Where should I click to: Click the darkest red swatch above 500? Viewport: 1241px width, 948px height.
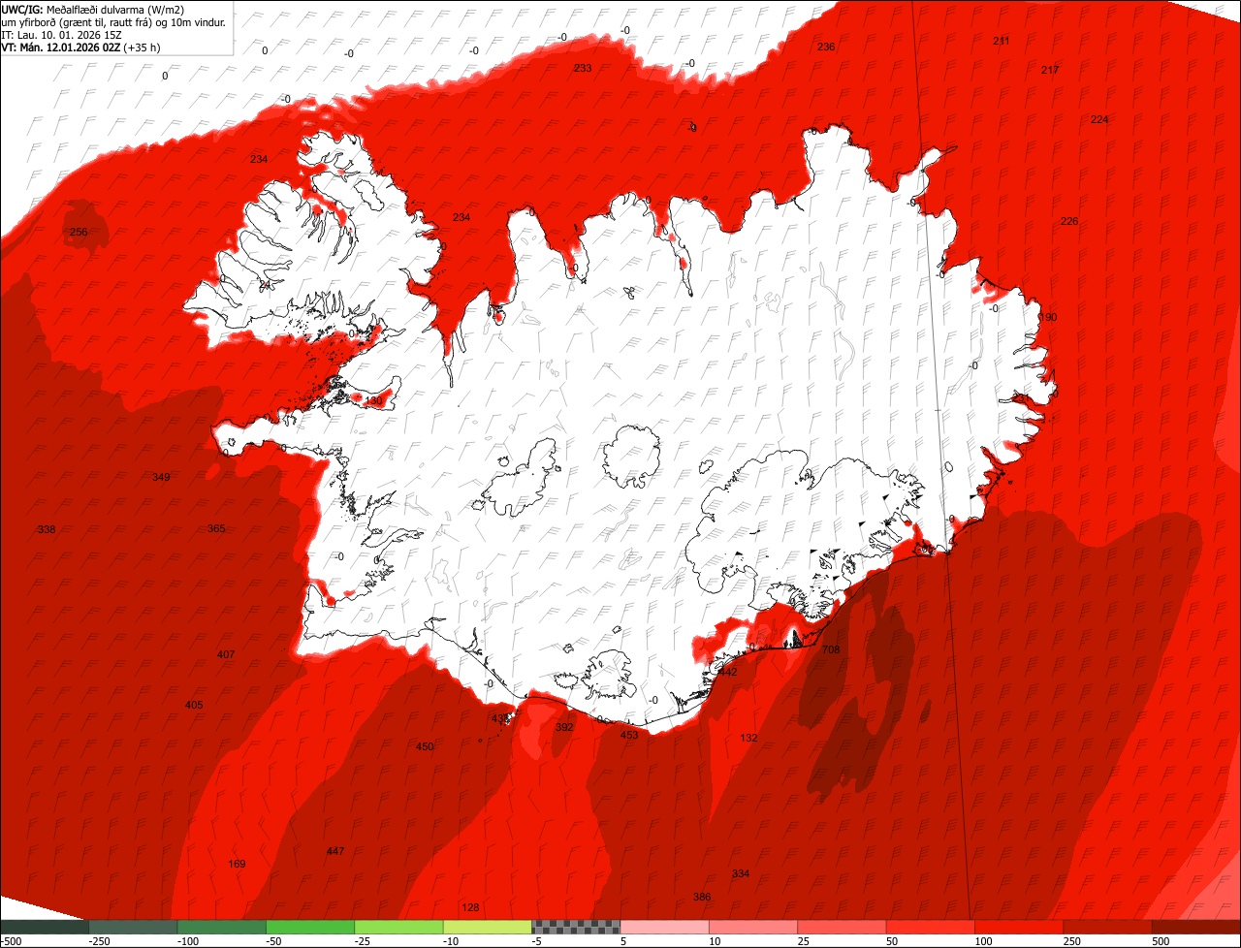[x=1196, y=927]
